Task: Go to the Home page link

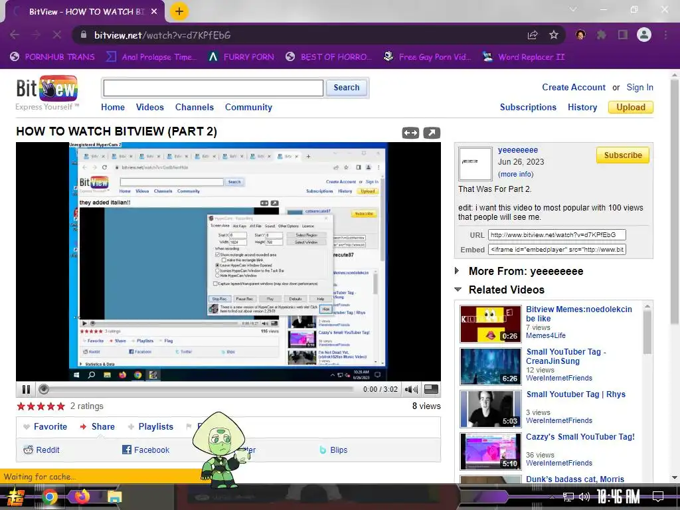Action: [x=113, y=107]
